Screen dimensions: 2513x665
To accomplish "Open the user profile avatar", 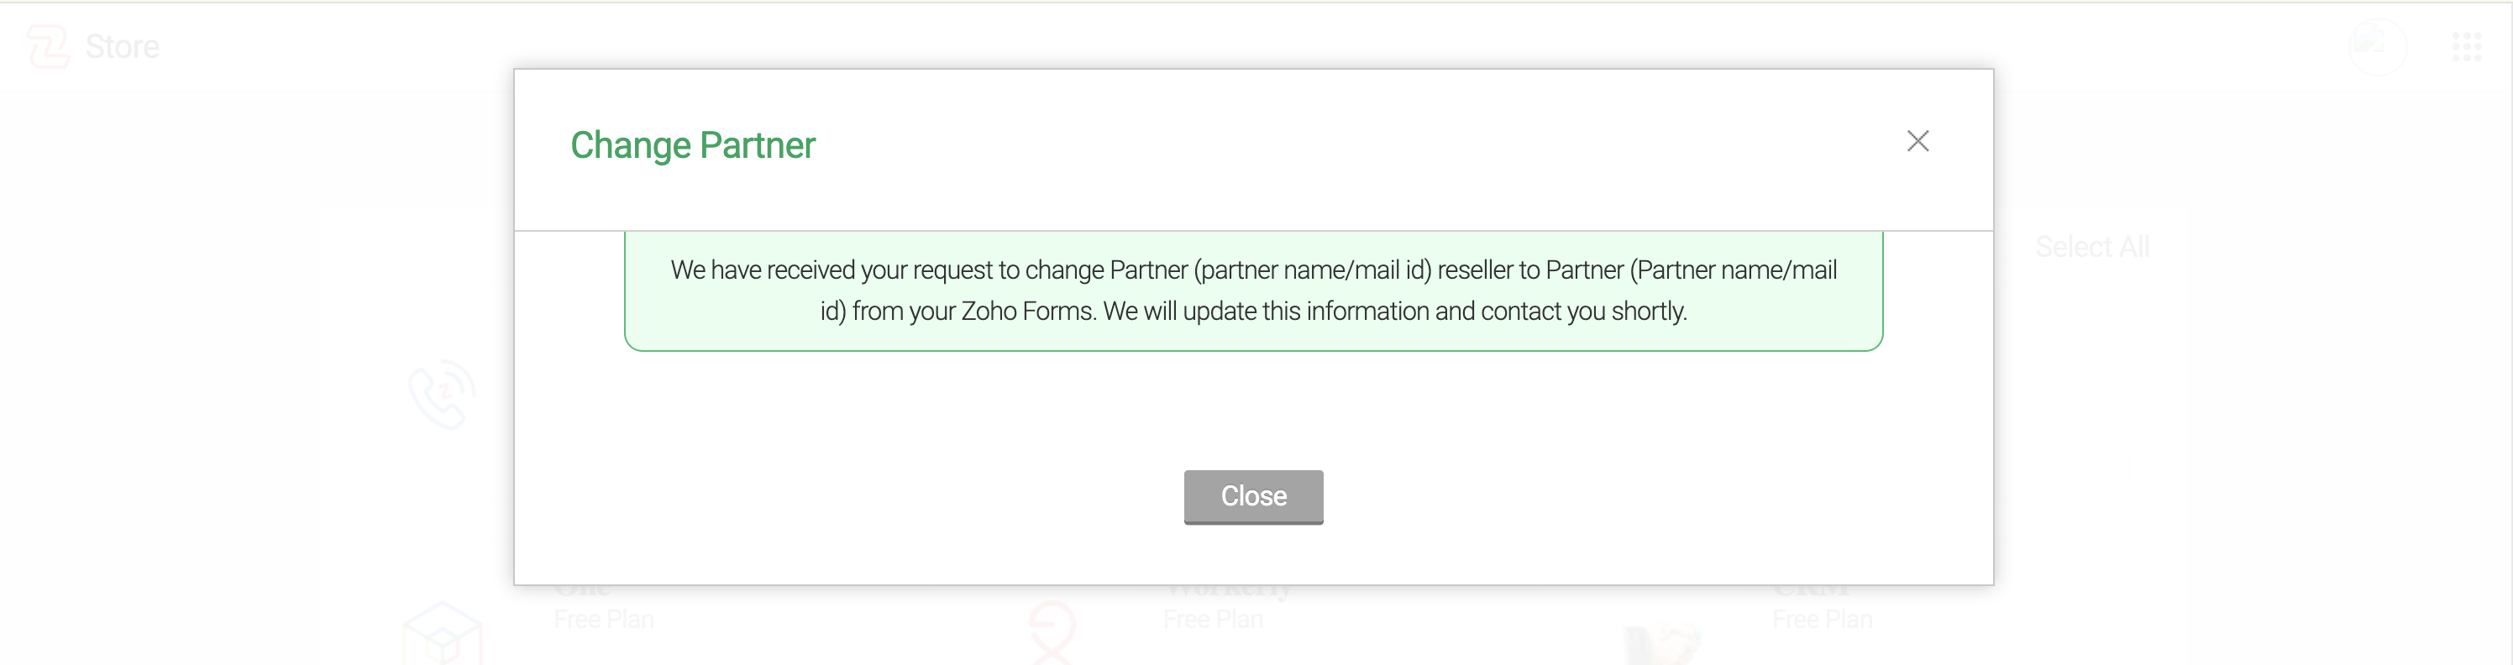I will [x=2378, y=46].
